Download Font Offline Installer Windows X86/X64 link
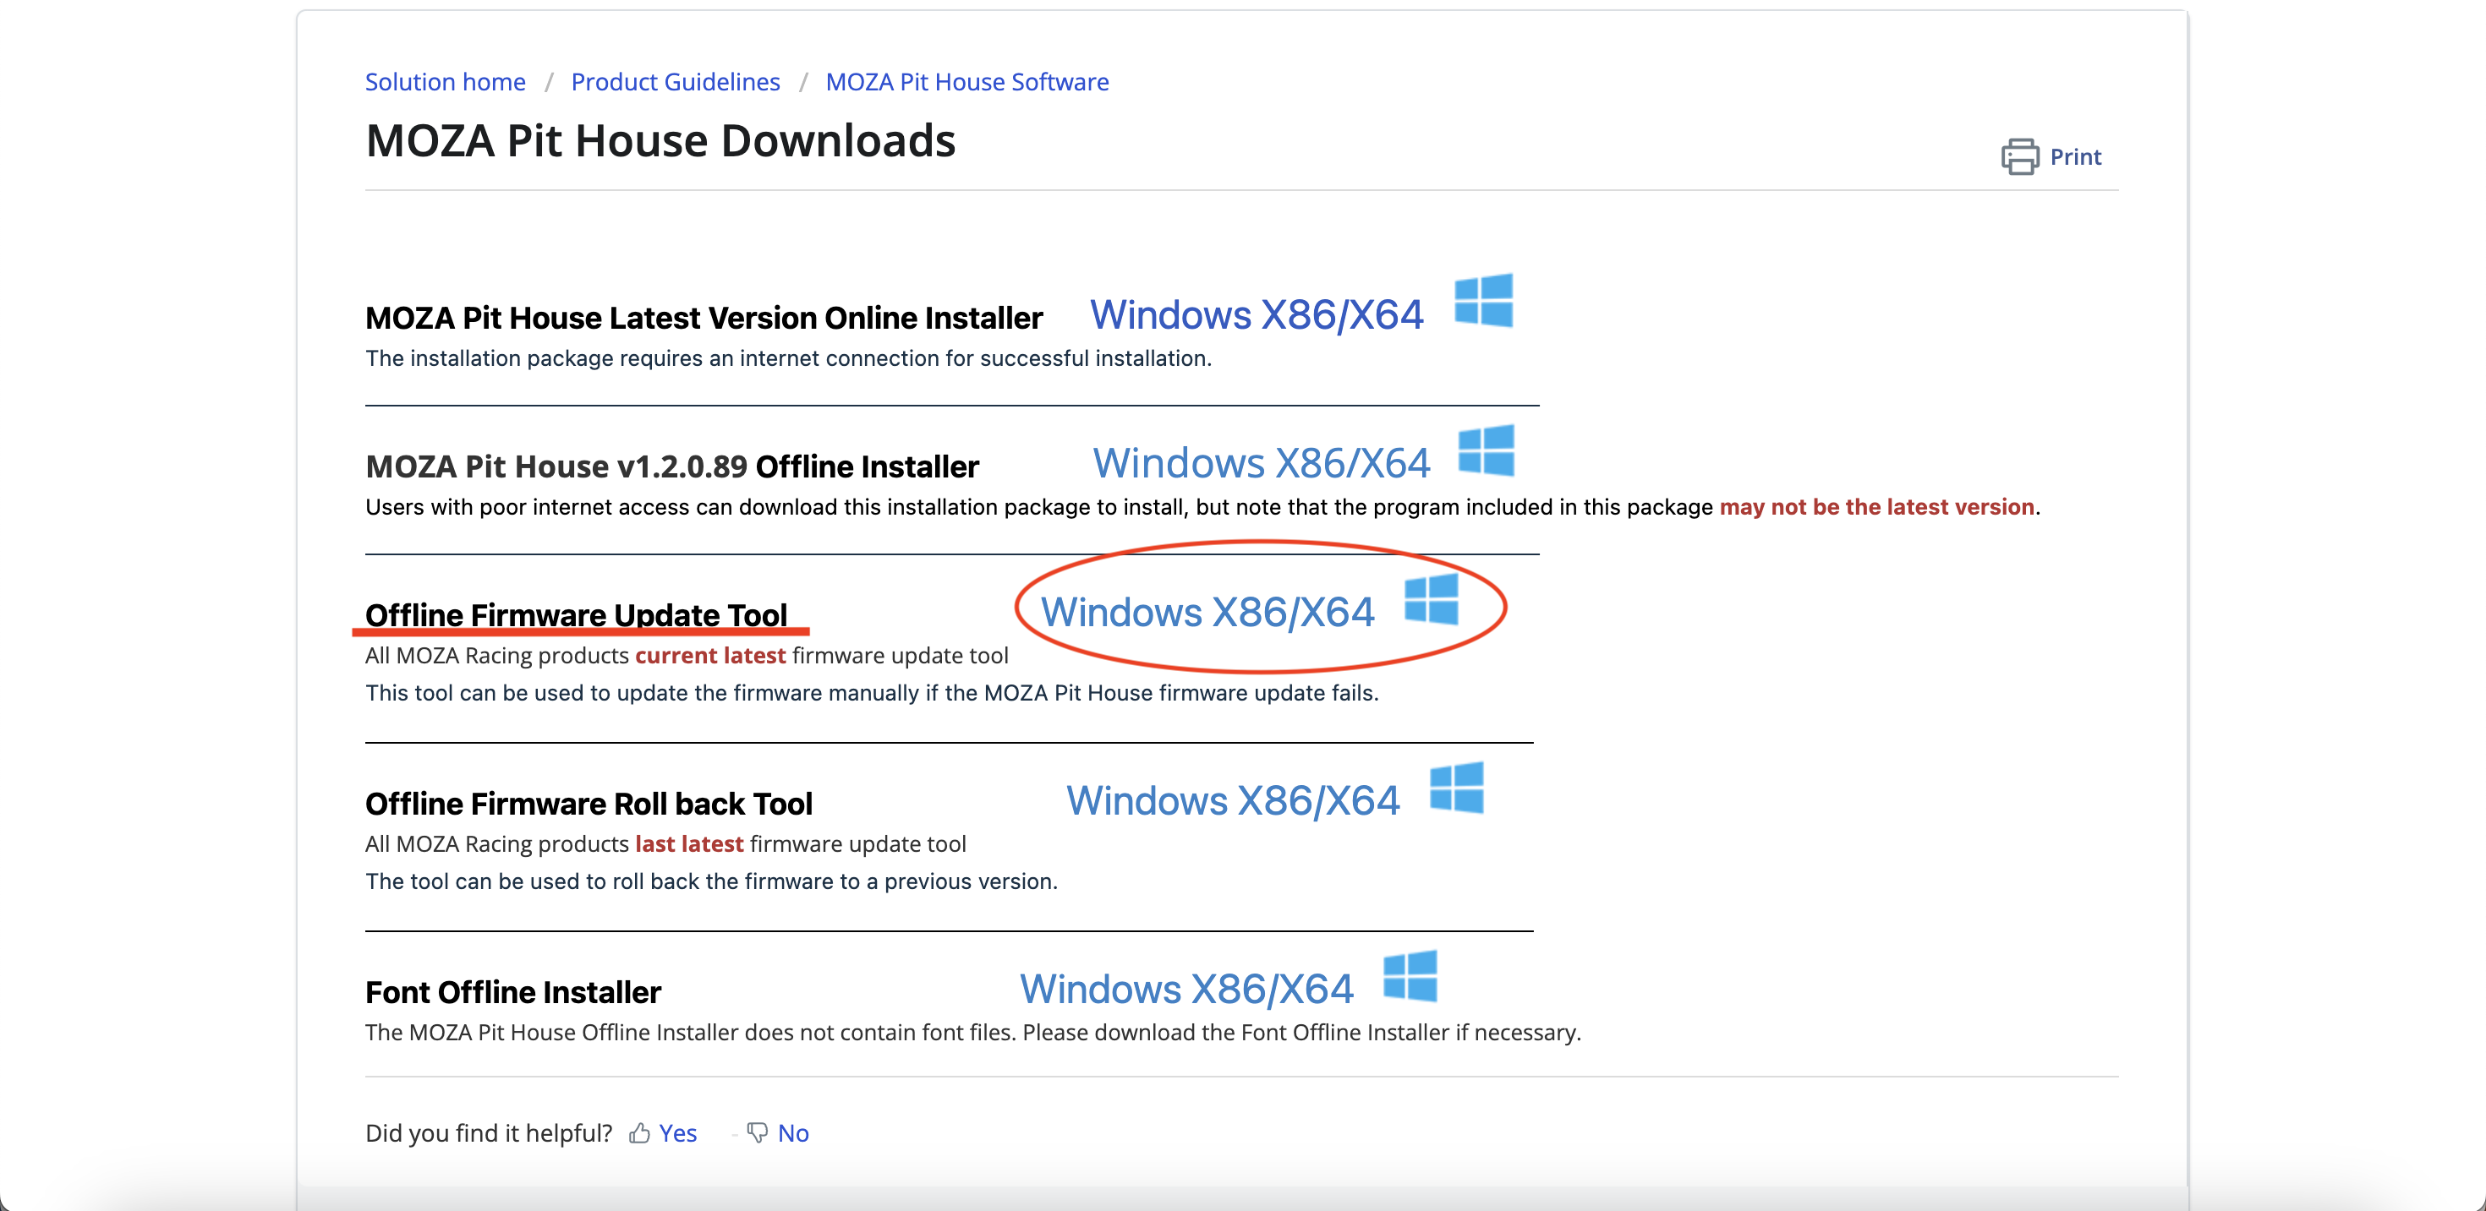The width and height of the screenshot is (2486, 1211). point(1186,990)
